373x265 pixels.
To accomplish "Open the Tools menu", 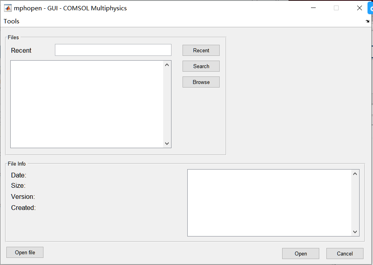I will coord(11,21).
